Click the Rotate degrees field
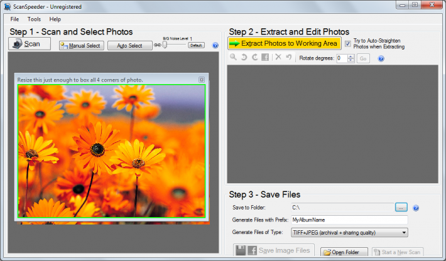 tap(342, 58)
